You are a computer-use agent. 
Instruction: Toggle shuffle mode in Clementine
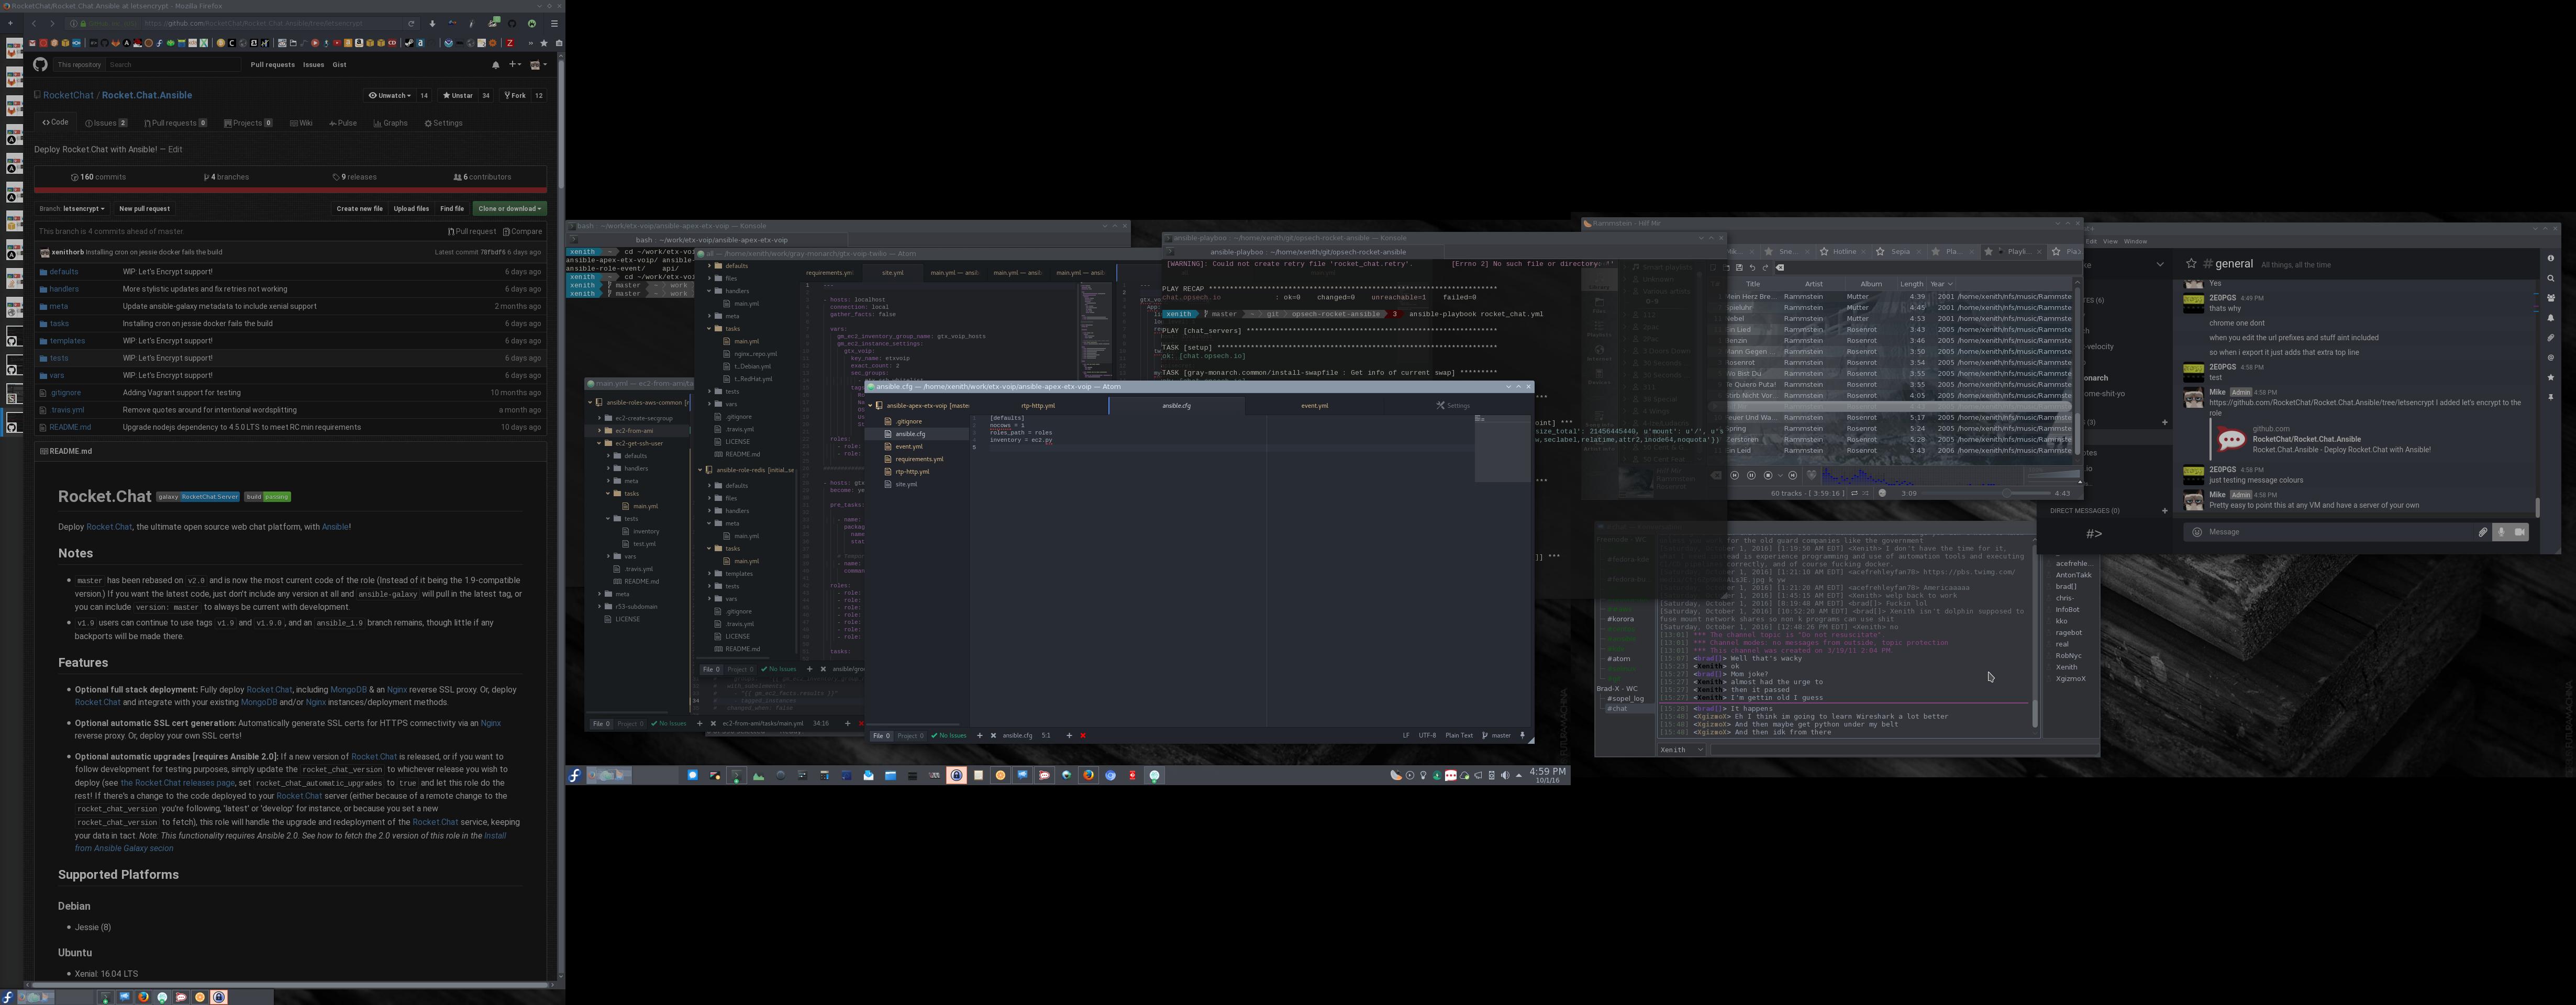(1866, 493)
